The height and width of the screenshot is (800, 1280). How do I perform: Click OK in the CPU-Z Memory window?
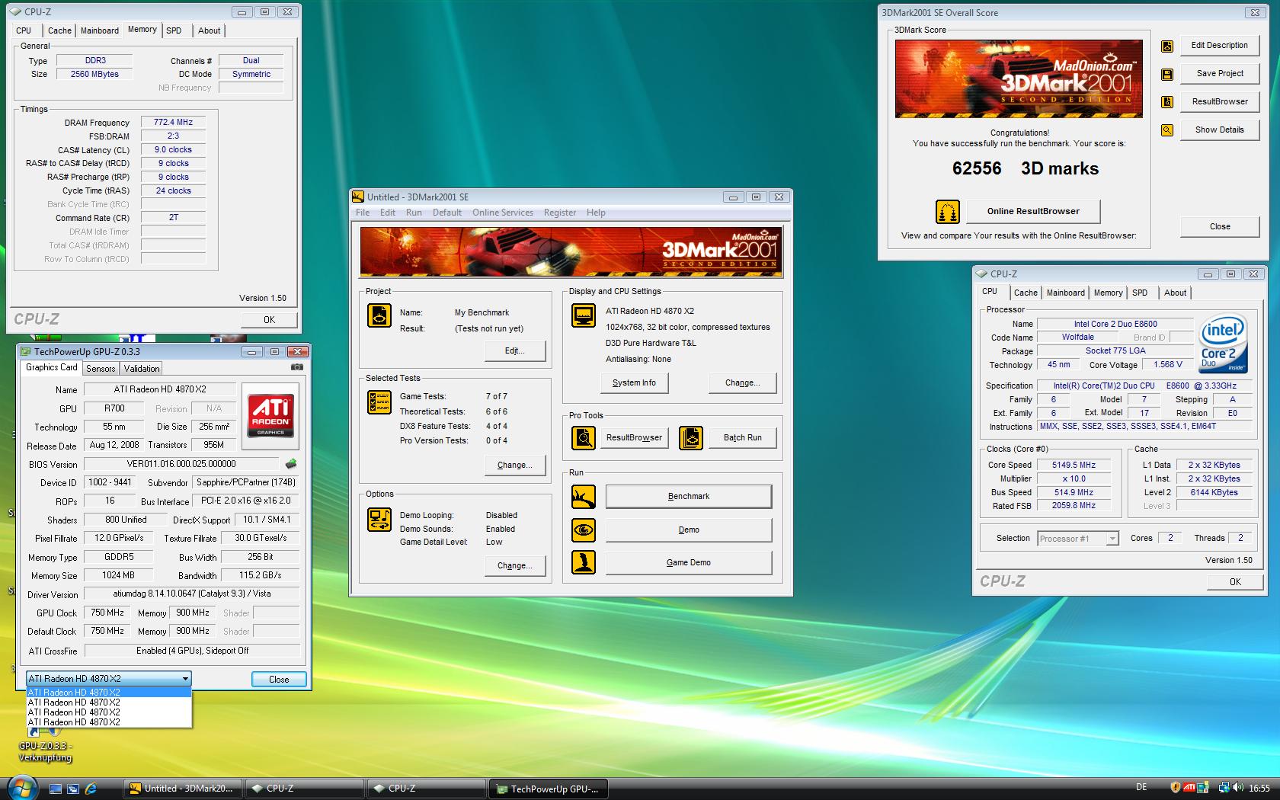[269, 320]
